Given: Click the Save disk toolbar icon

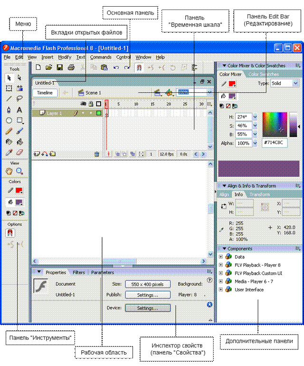Looking at the screenshot, I should (x=60, y=67).
